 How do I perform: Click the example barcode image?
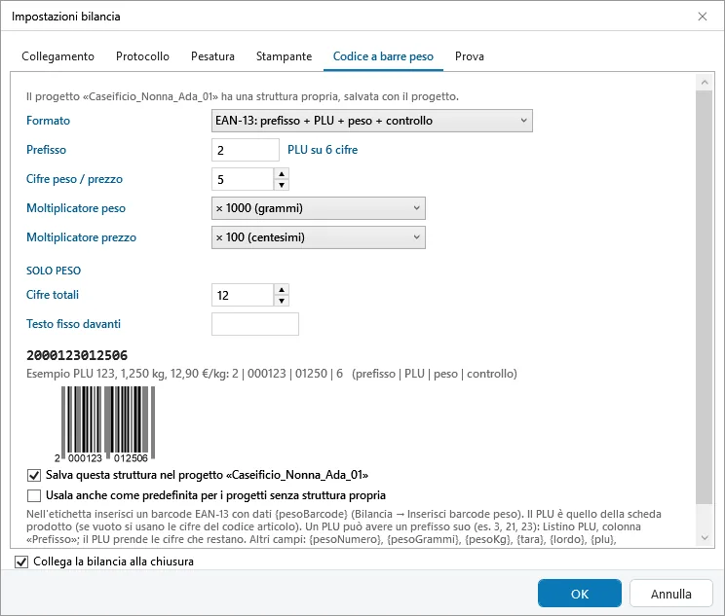tap(105, 424)
